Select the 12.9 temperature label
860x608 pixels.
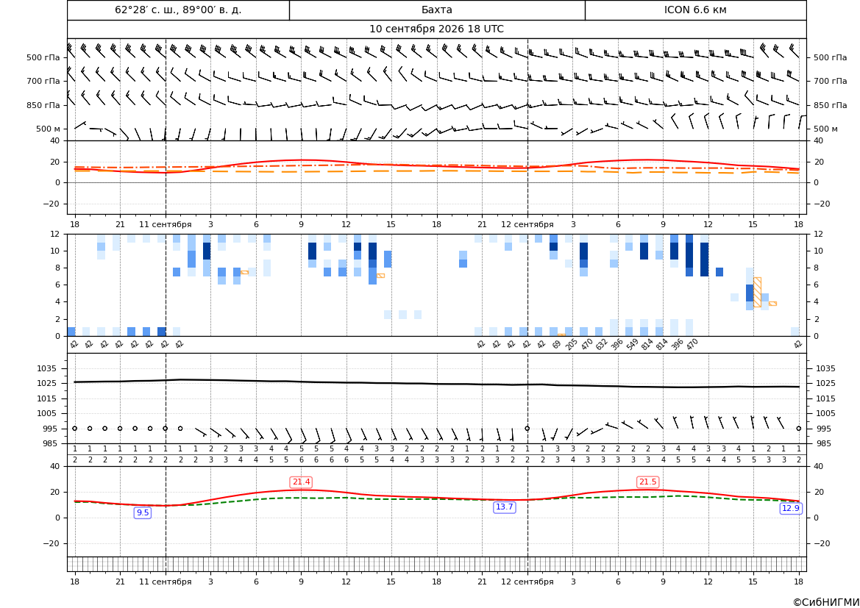pos(790,508)
